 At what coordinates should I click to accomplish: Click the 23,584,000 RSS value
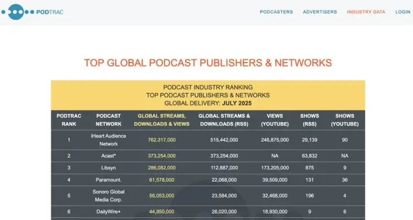(224, 196)
